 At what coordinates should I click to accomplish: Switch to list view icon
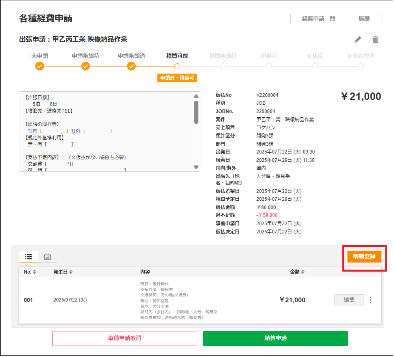click(x=28, y=257)
